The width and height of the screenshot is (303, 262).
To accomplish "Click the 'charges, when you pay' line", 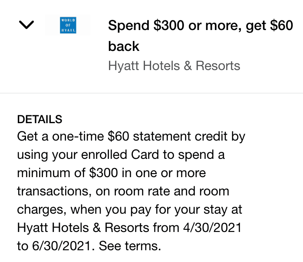I will (129, 210).
